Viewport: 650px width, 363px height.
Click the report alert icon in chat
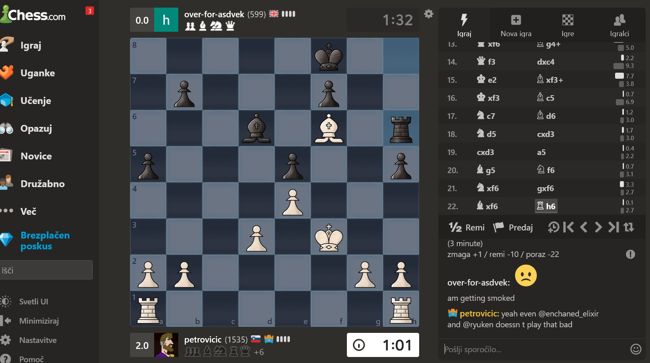[x=630, y=254]
